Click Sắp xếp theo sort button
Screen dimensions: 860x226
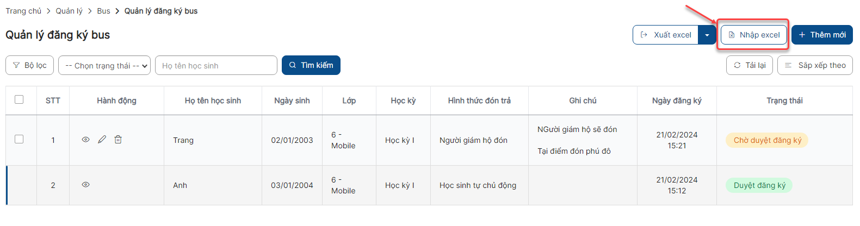pos(815,65)
